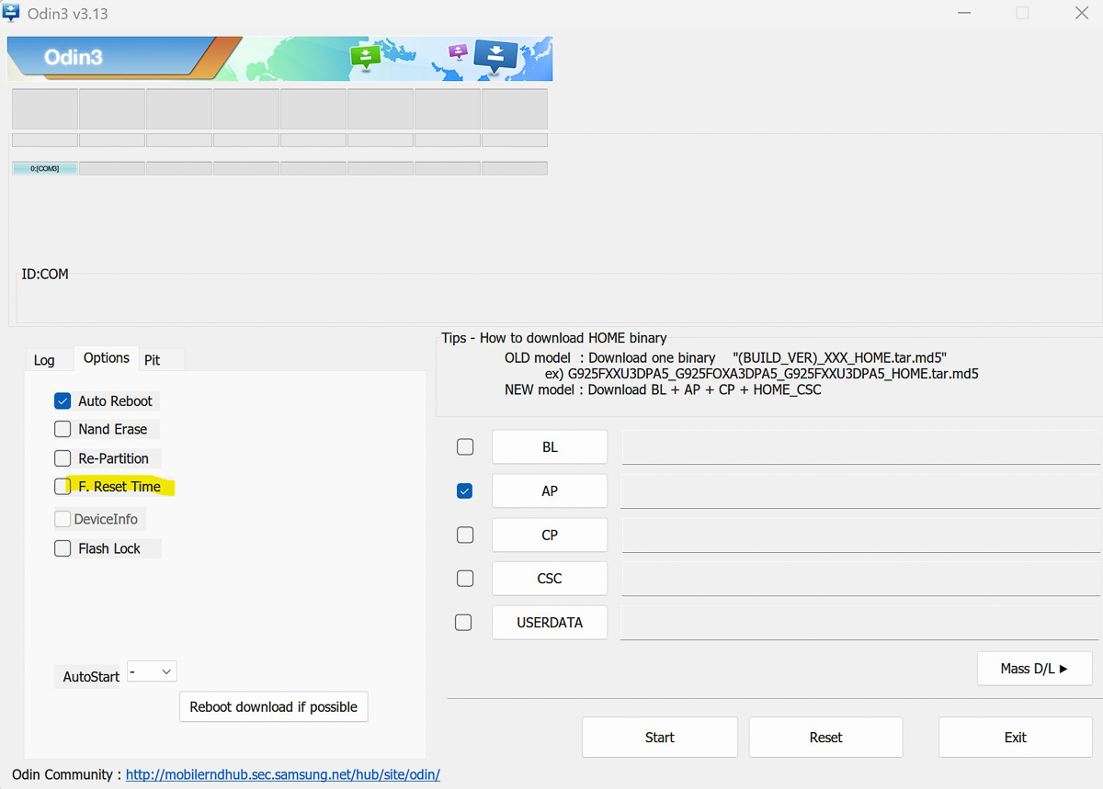
Task: Click the CP file button
Action: coord(550,535)
